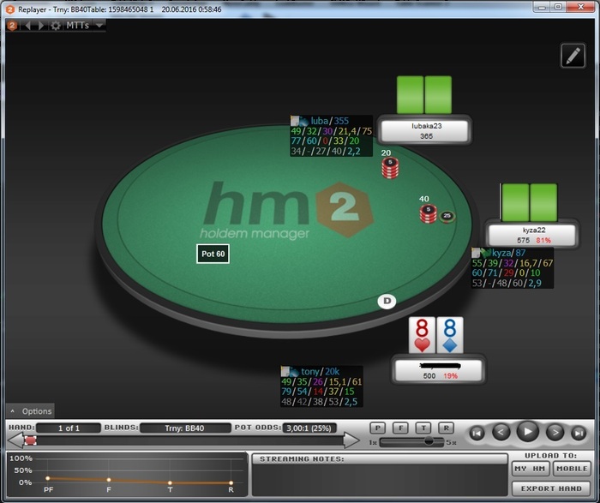Click hero's name plate with 500 stack
The width and height of the screenshot is (600, 503).
[438, 370]
